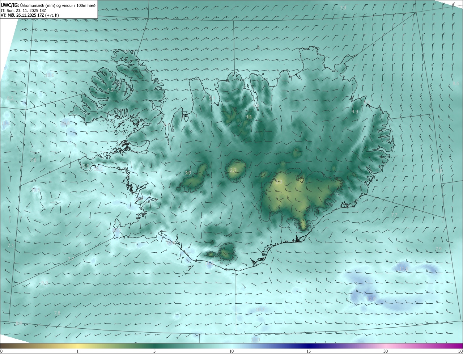Click the colorbar tick label 30
The image size is (463, 354).
[386, 351]
